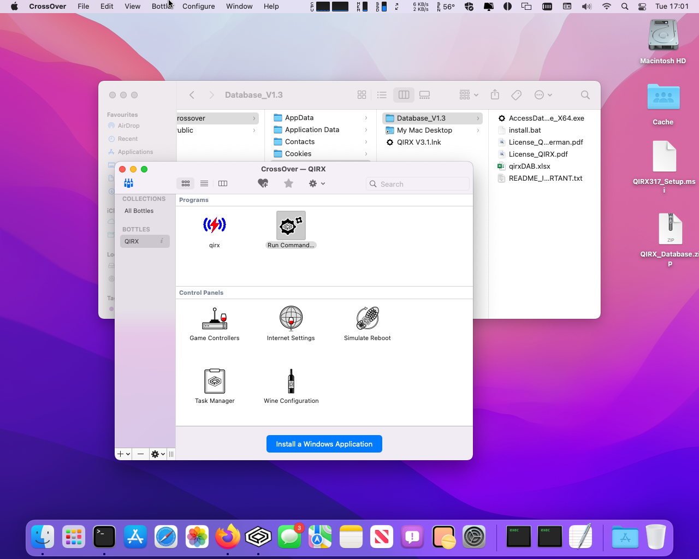
Task: Click Install a Windows Application button
Action: [x=324, y=444]
